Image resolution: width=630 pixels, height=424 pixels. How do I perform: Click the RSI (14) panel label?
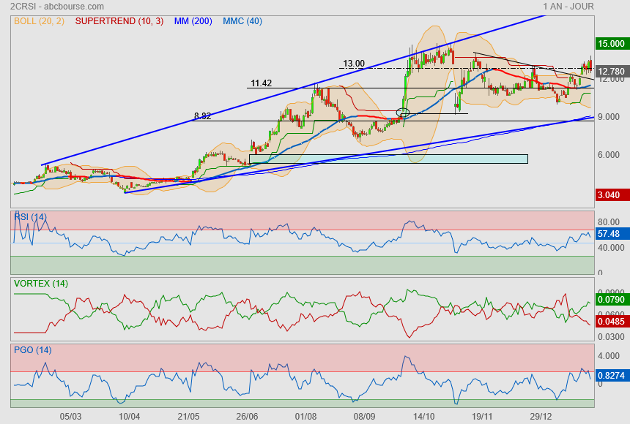[30, 216]
